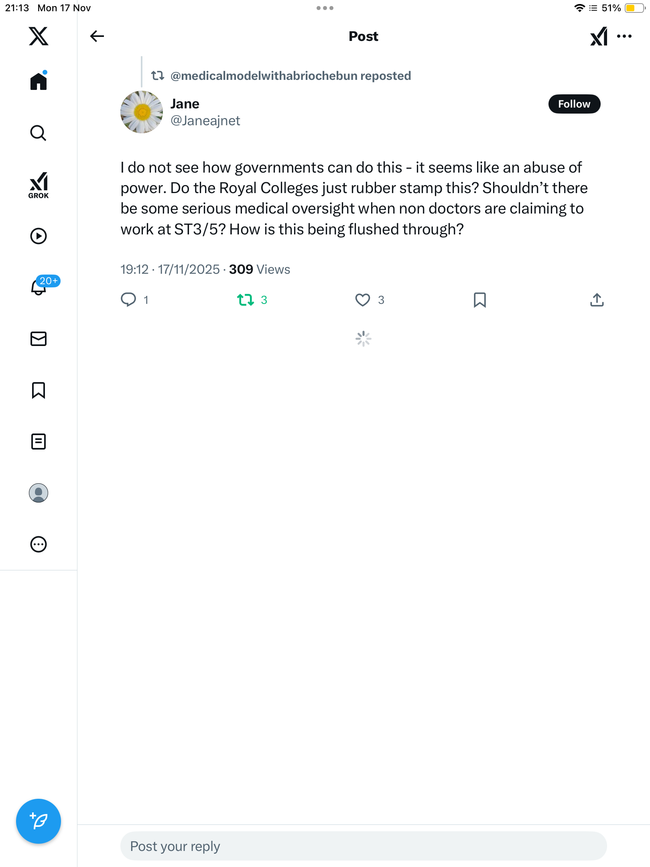Toggle like on Jane's post

coord(363,300)
